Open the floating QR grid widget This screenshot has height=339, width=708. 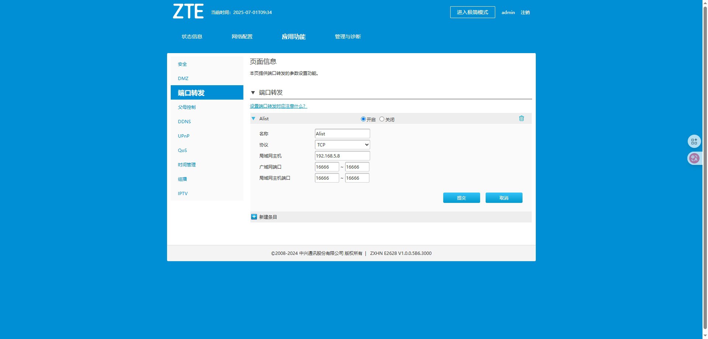(694, 141)
